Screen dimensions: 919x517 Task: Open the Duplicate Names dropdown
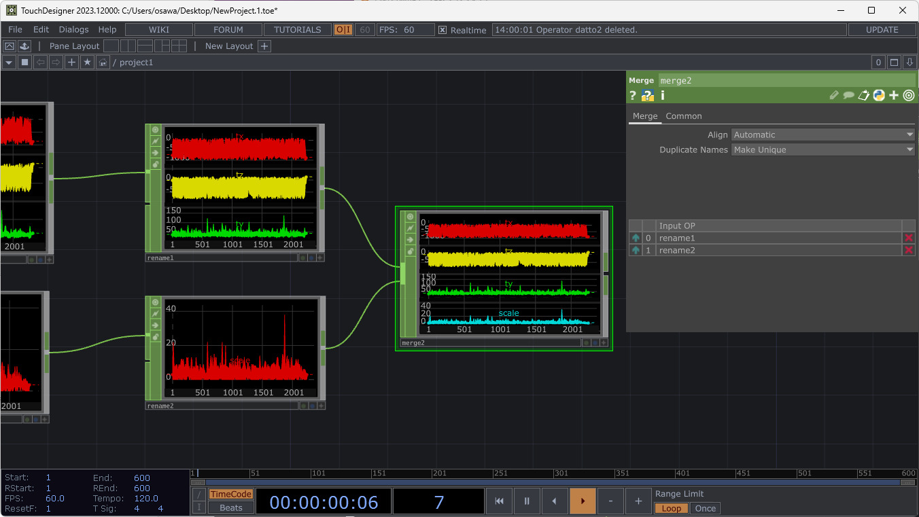point(823,149)
